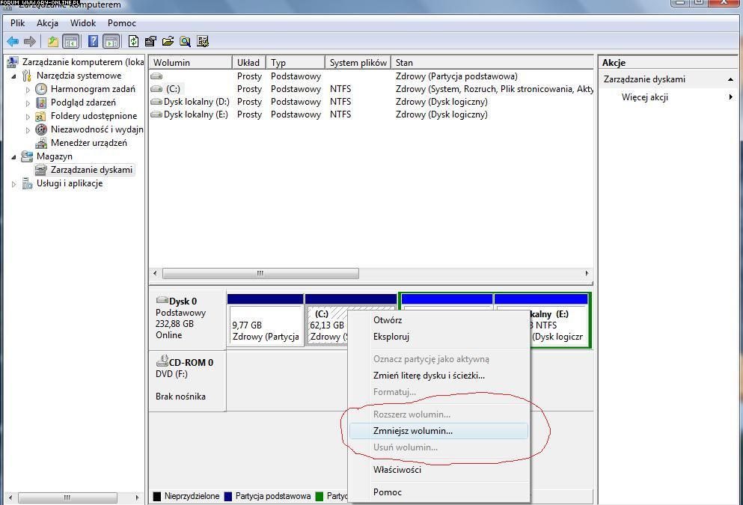The image size is (743, 505).
Task: Sort by the System plików column header
Action: coord(358,63)
